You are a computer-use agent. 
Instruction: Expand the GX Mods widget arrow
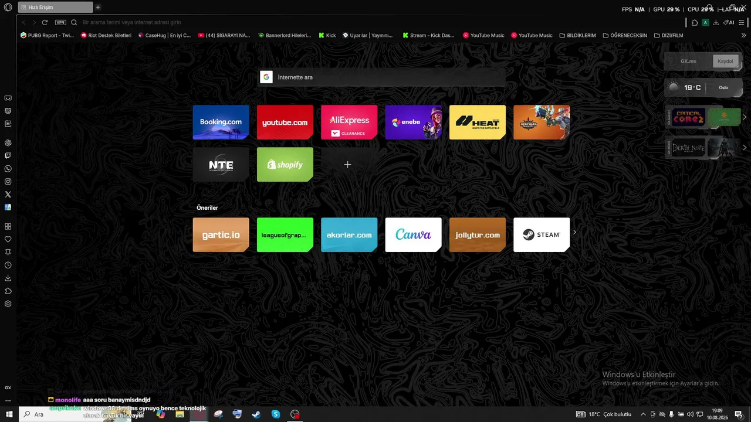click(x=745, y=148)
